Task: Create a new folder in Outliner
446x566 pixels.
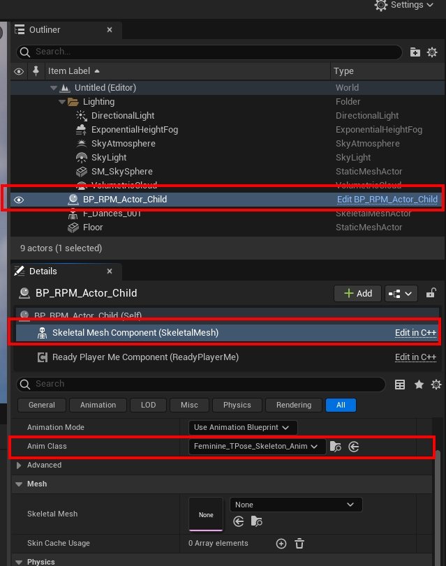Action: coord(415,52)
